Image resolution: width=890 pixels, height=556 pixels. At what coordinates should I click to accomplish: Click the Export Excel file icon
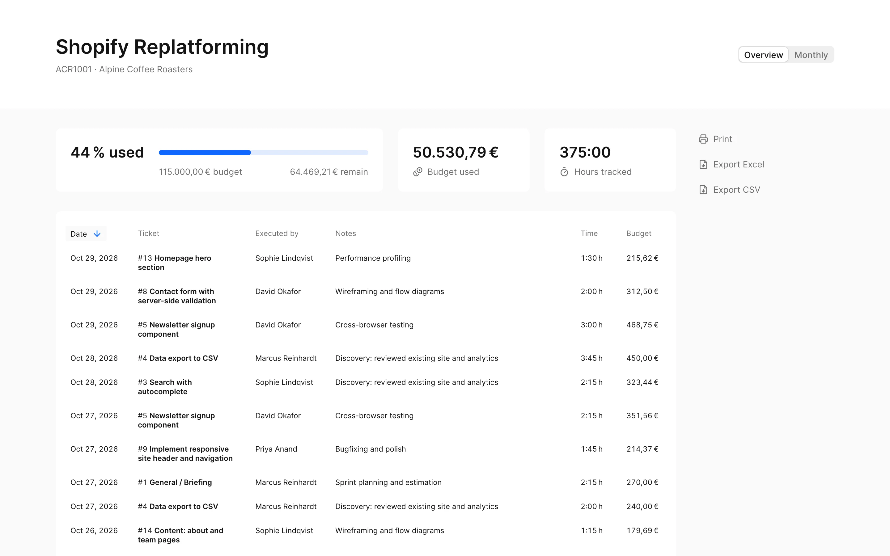pyautogui.click(x=703, y=164)
